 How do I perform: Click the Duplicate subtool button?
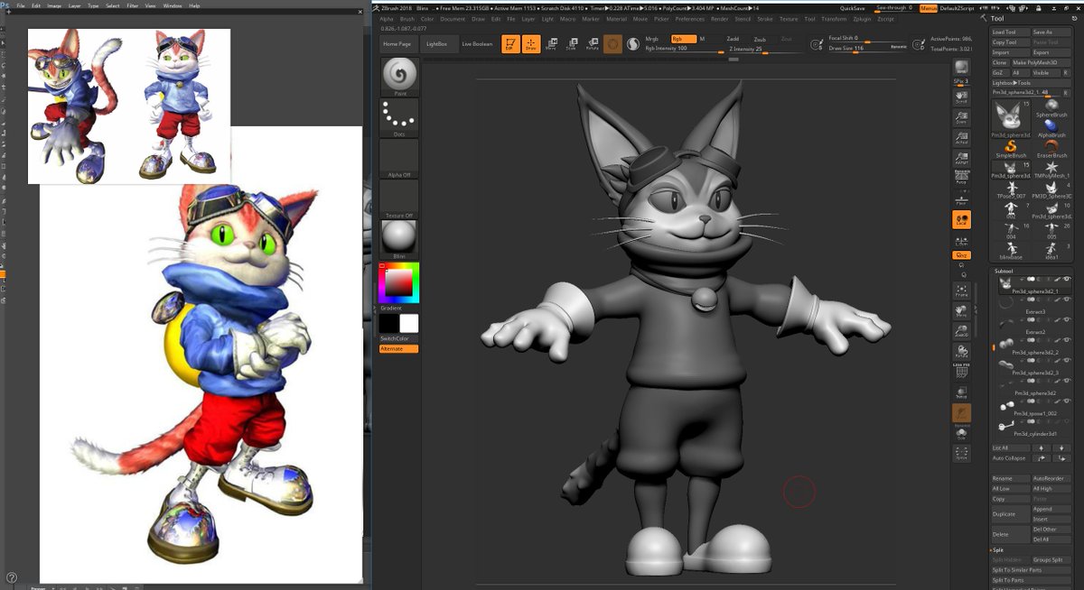(1009, 513)
